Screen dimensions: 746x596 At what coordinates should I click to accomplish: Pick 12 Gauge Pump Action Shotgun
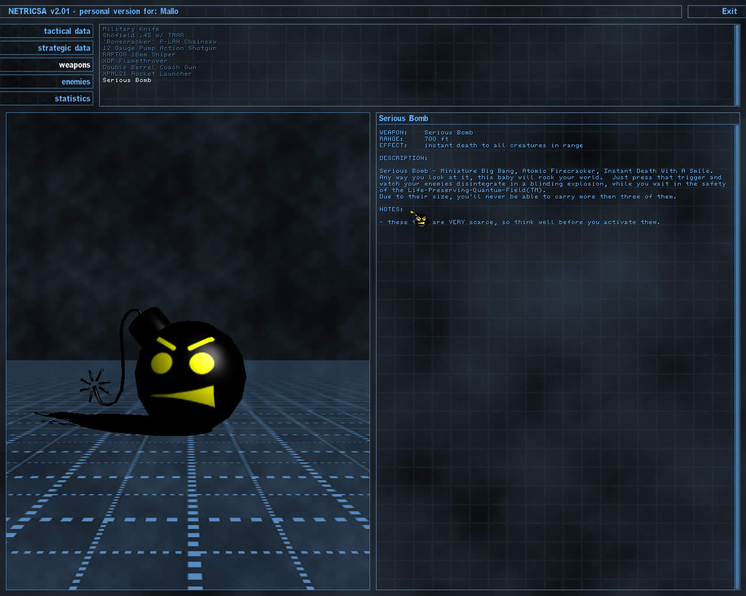159,48
